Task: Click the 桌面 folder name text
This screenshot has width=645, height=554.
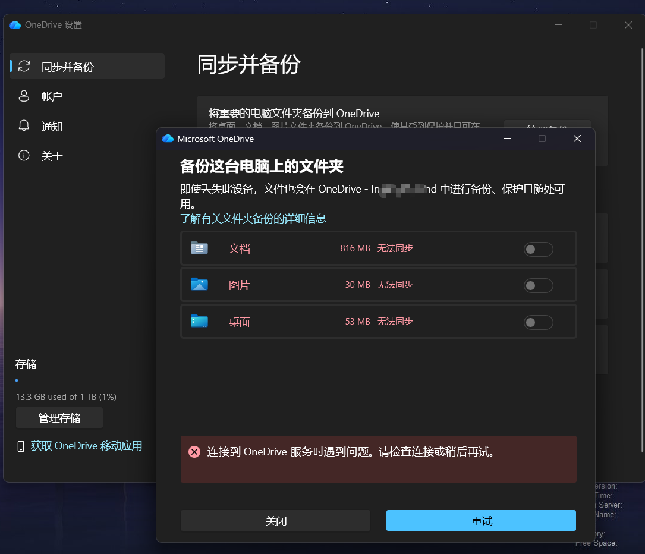Action: [x=240, y=322]
